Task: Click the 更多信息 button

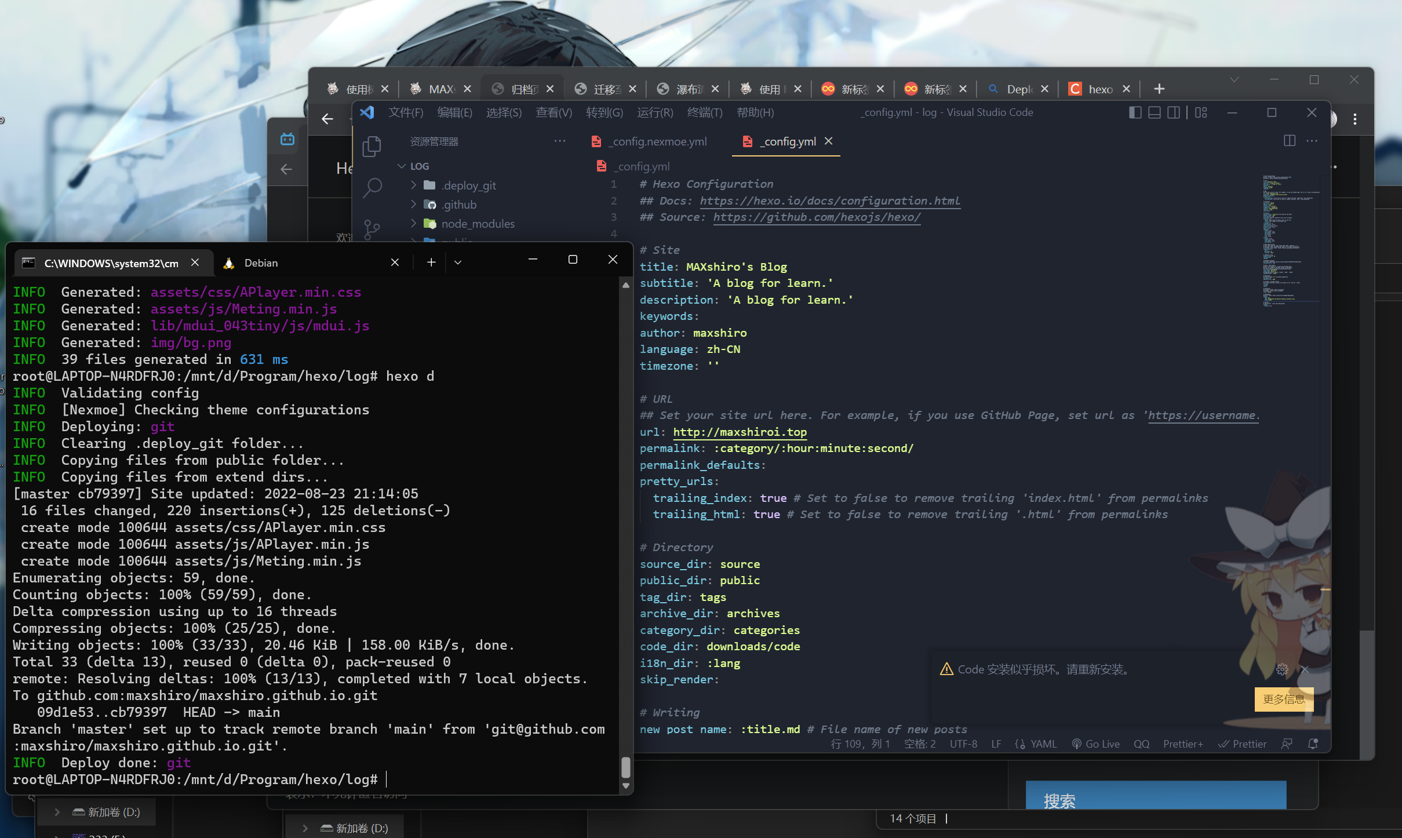Action: [1283, 699]
